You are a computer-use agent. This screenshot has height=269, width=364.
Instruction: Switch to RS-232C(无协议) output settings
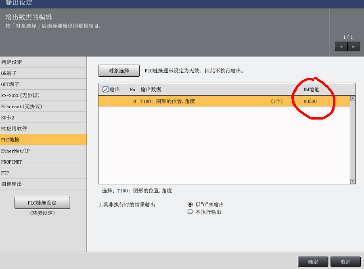[43, 95]
